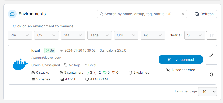Open the Status filter dropdown
Image resolution: width=223 pixels, height=103 pixels.
[x=73, y=35]
